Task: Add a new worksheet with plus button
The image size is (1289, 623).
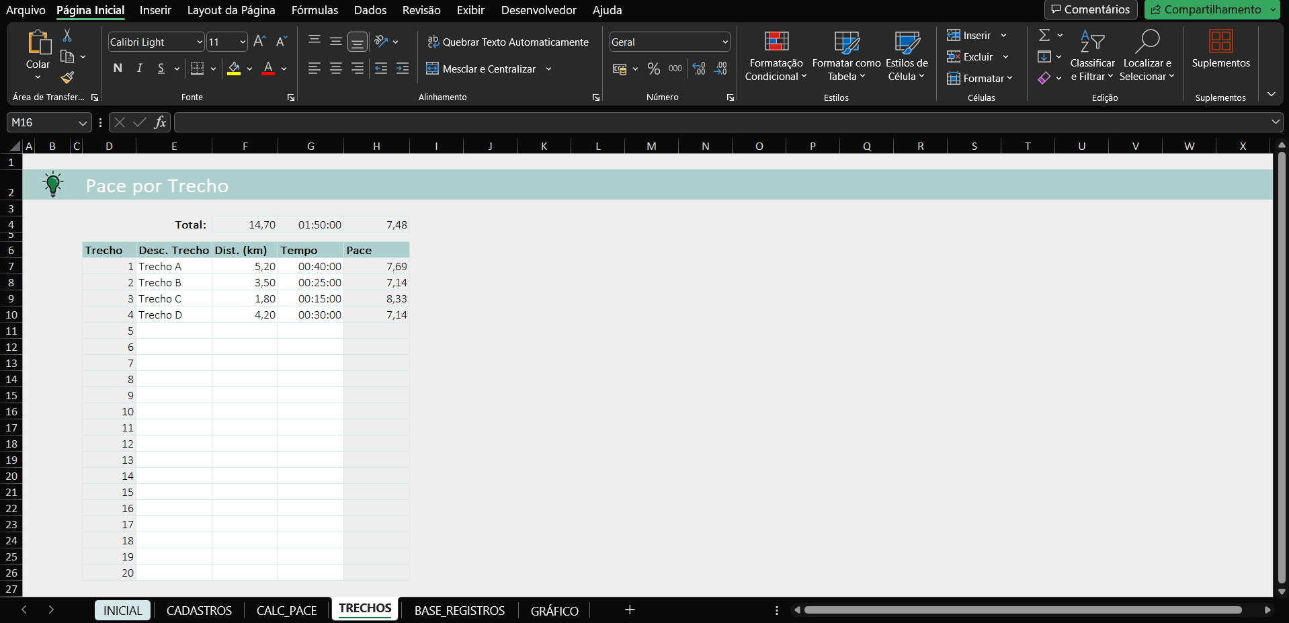Action: 629,610
